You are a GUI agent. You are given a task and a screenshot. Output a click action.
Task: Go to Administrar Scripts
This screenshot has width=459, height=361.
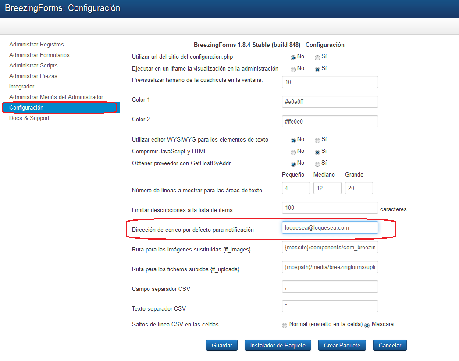33,66
